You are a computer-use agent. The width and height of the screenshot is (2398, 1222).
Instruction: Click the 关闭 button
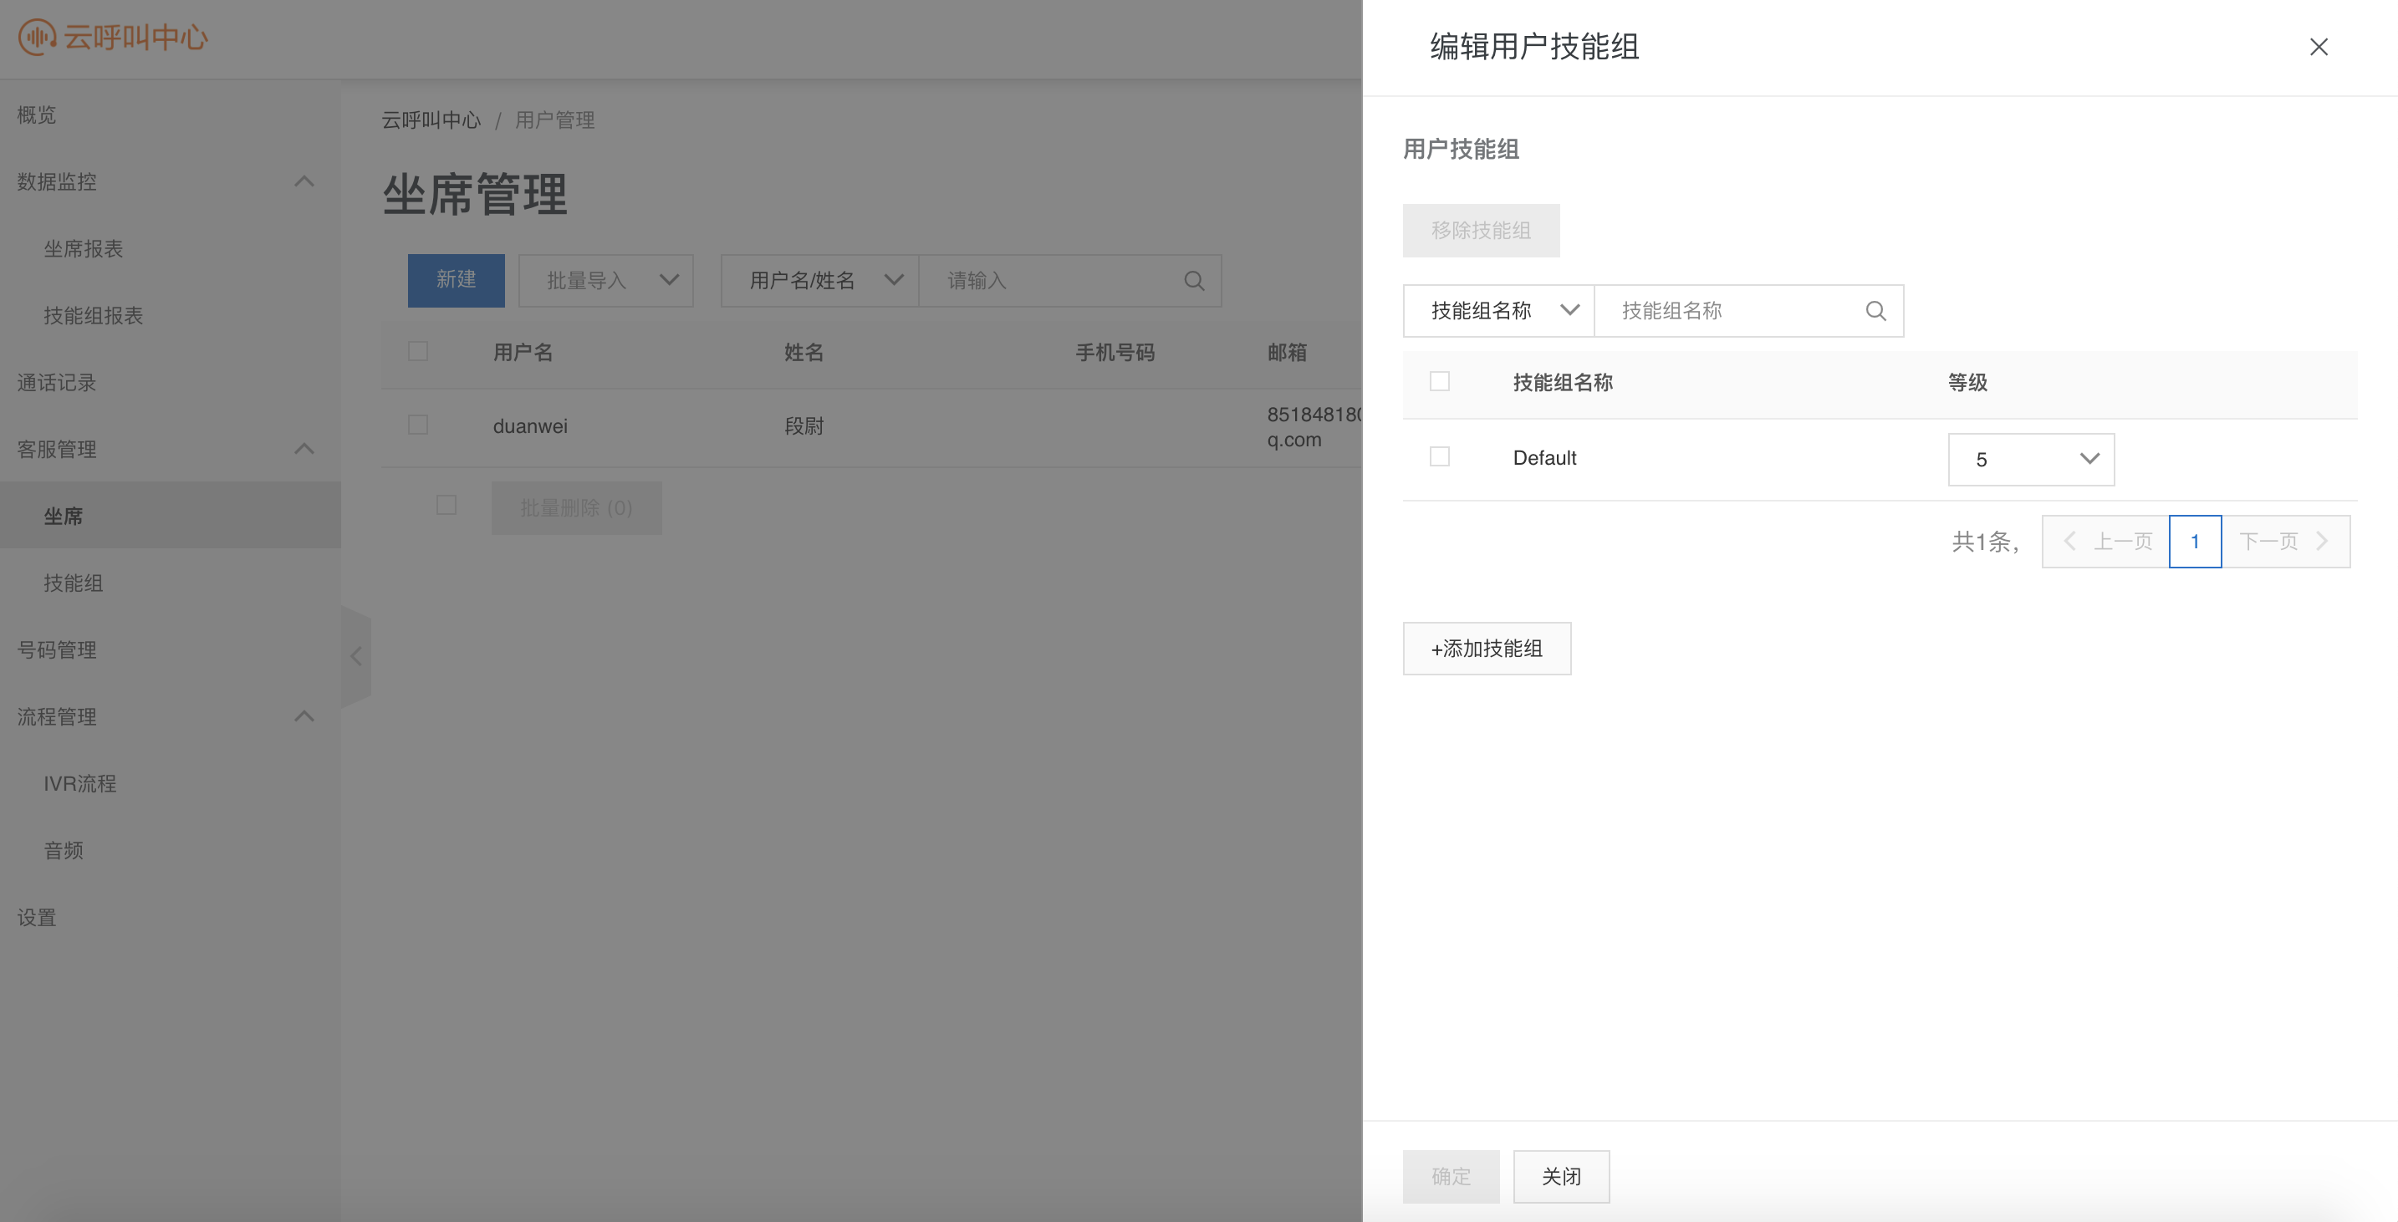[x=1561, y=1176]
